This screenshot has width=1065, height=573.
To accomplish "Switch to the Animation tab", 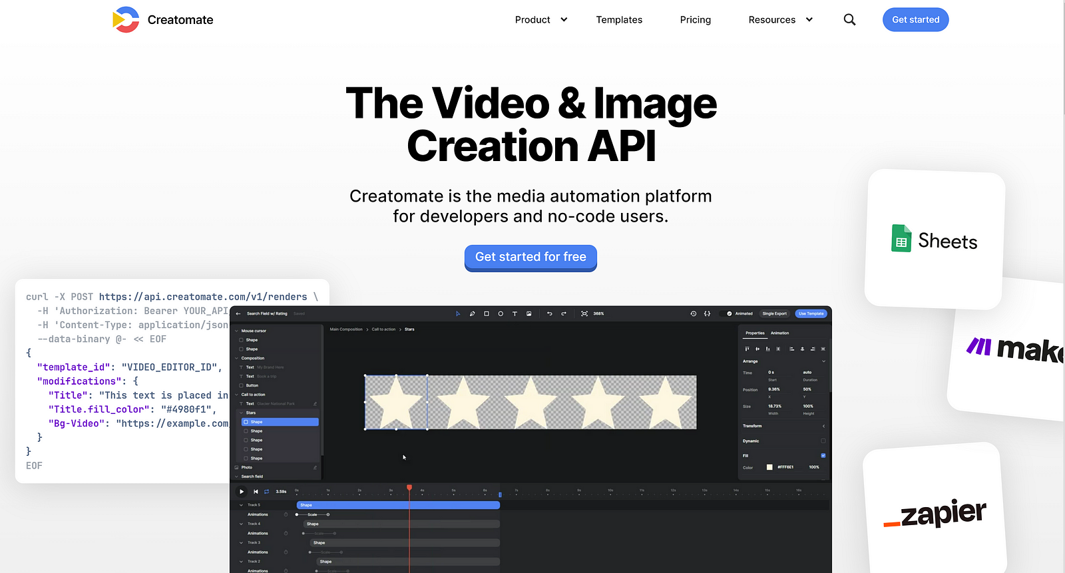I will (x=780, y=333).
